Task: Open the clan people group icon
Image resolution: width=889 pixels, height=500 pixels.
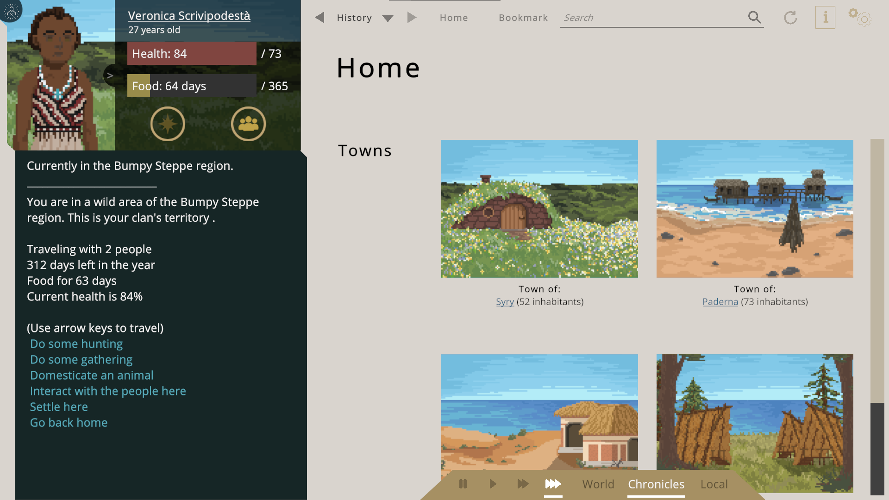Action: tap(248, 124)
